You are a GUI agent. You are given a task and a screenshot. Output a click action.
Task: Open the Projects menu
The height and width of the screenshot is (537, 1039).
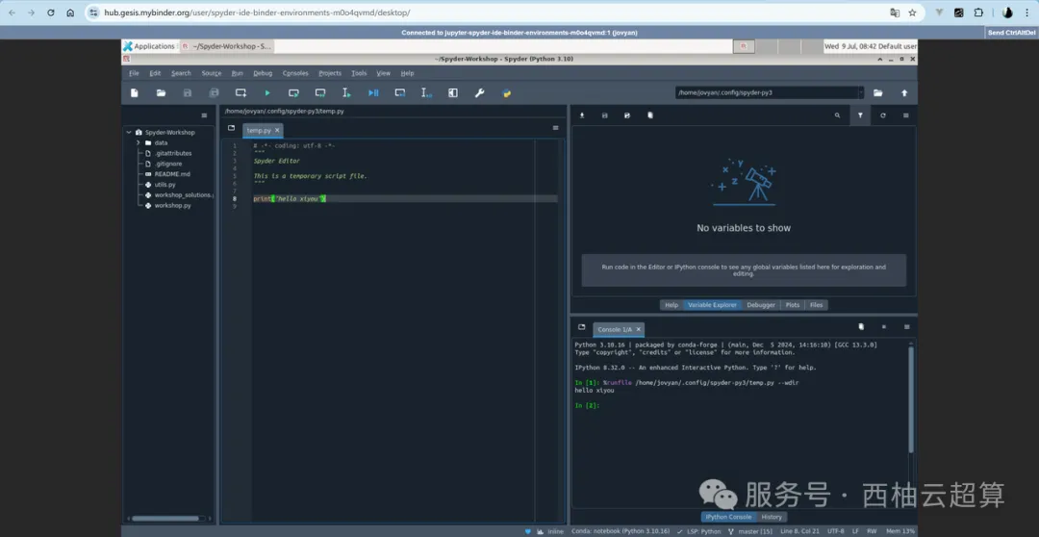(330, 73)
